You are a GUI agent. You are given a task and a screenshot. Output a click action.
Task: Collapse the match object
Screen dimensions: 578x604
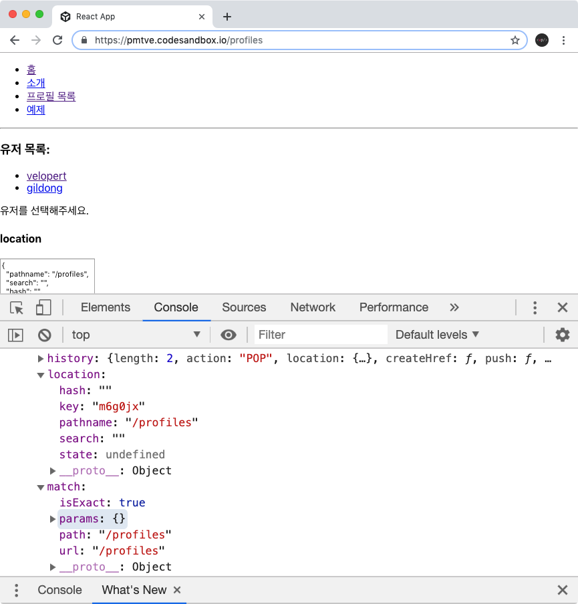click(41, 487)
